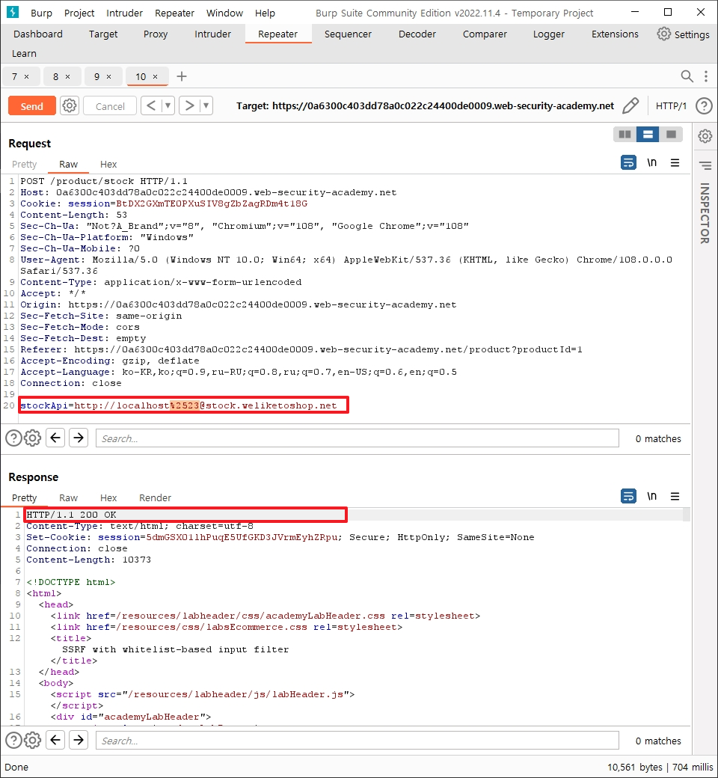Open Response search help icon
This screenshot has width=718, height=778.
13,740
